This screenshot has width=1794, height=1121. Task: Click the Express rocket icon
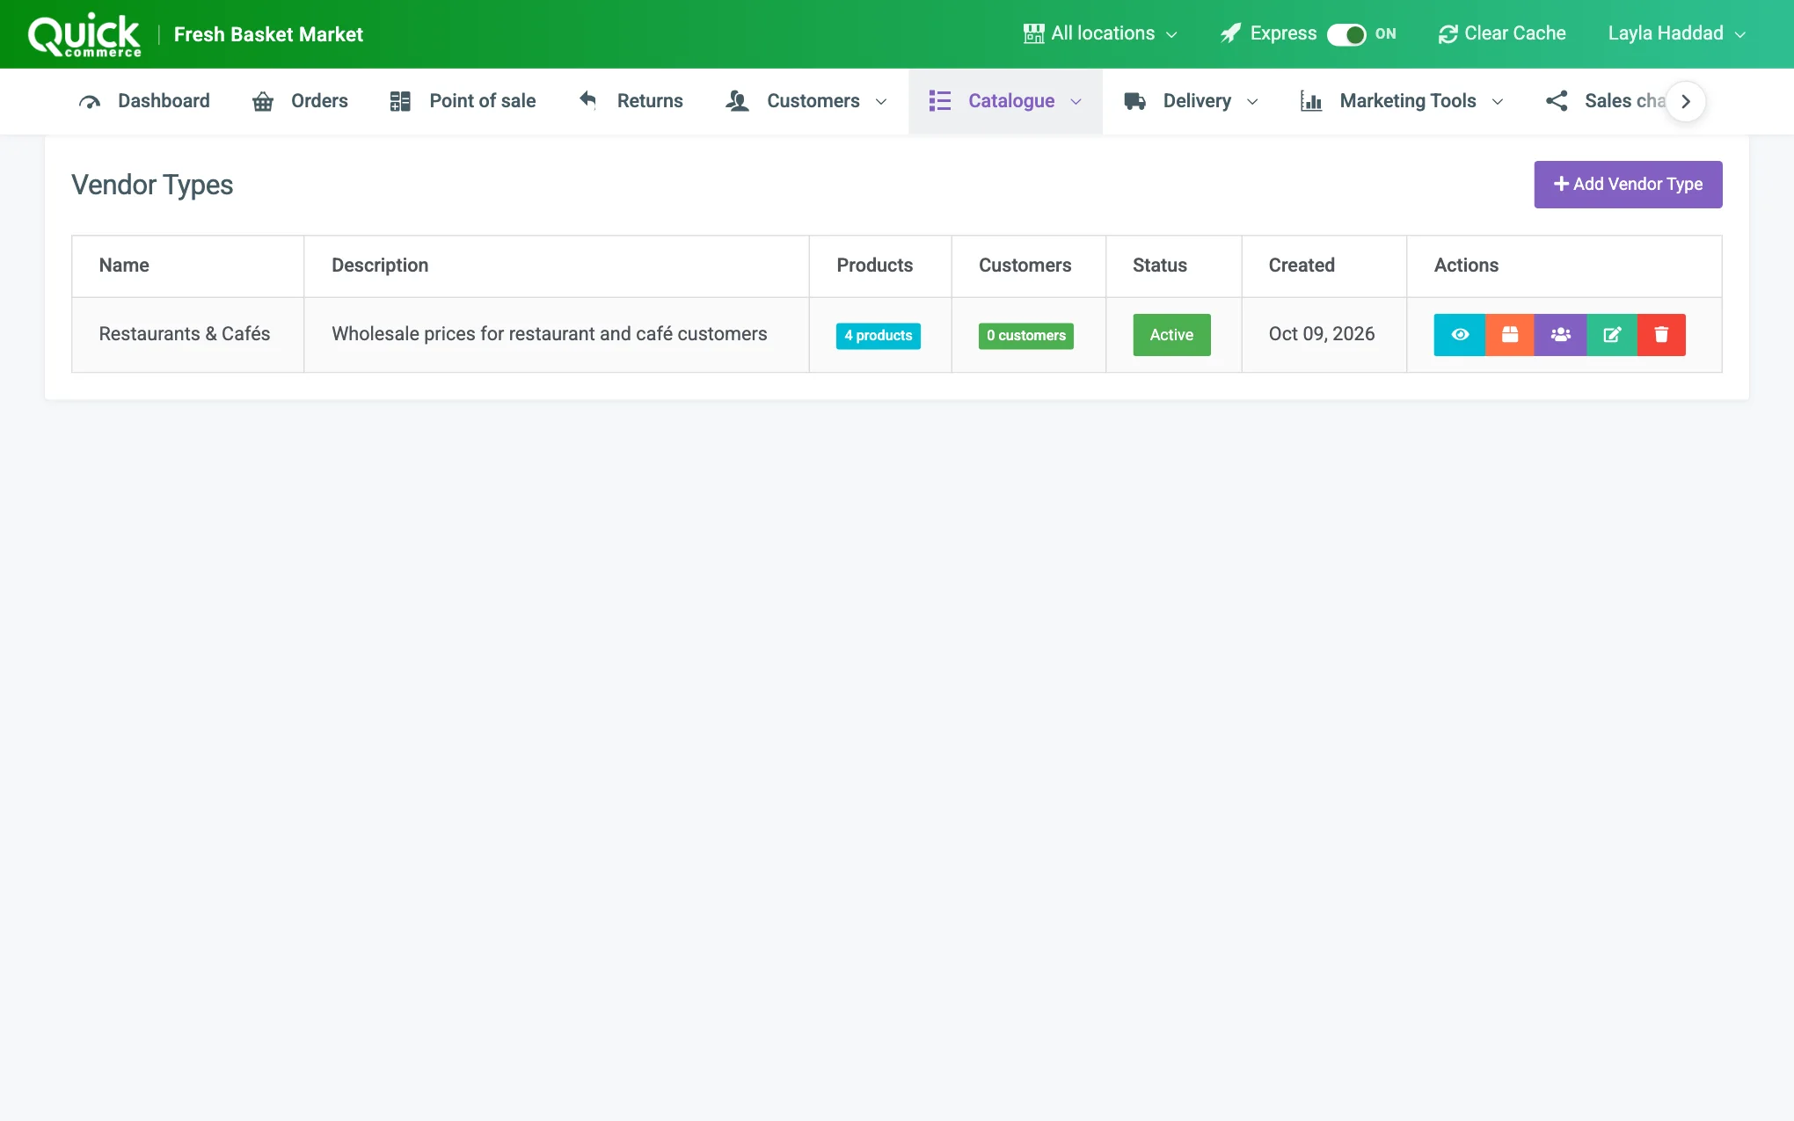coord(1230,33)
